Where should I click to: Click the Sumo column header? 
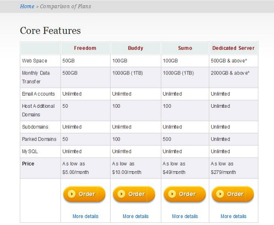[185, 48]
